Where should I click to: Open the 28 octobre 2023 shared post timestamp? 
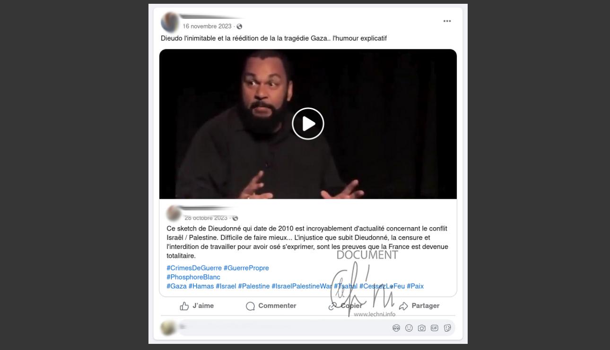tap(206, 218)
